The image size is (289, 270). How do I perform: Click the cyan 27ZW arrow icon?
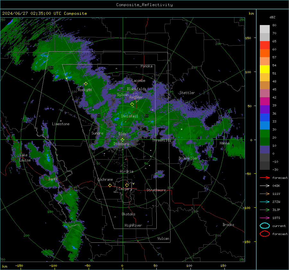click(x=265, y=202)
